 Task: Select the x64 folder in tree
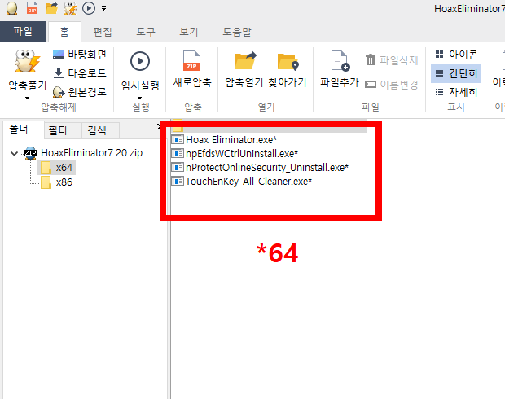coord(64,168)
